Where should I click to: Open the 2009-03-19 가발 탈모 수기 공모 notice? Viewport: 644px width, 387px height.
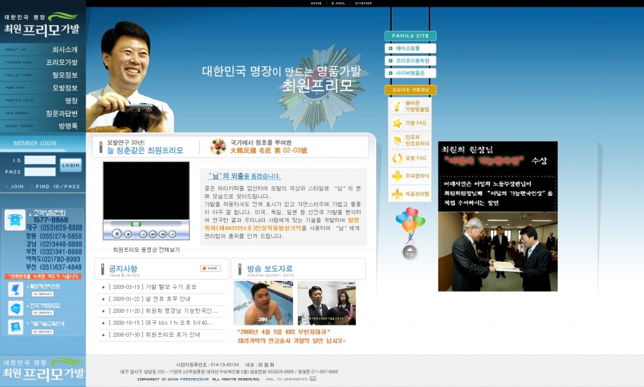(x=152, y=287)
